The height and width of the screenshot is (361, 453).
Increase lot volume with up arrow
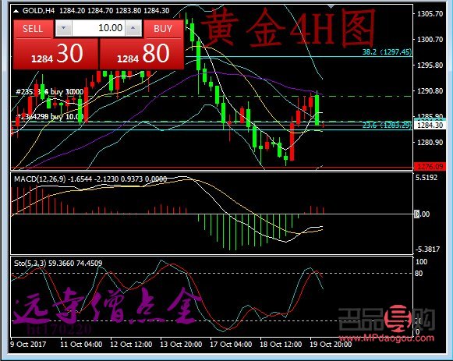[133, 28]
